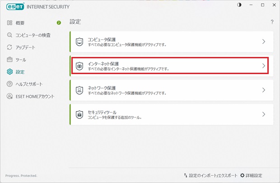Expand セキュリティツール with its chevron
Image resolution: width=280 pixels, height=183 pixels.
[264, 114]
